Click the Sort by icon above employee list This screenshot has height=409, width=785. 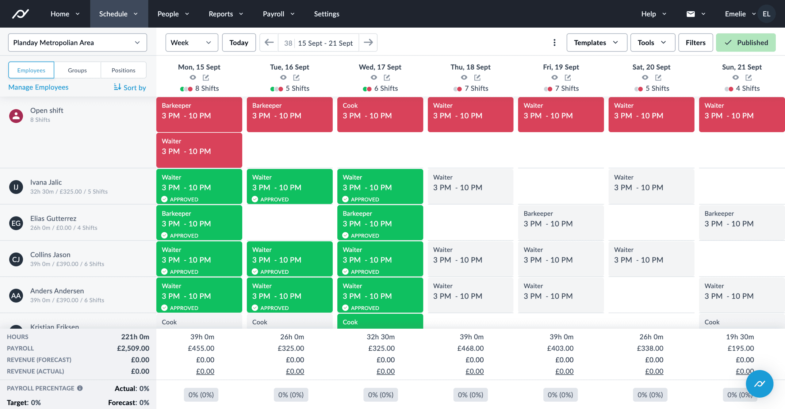117,87
